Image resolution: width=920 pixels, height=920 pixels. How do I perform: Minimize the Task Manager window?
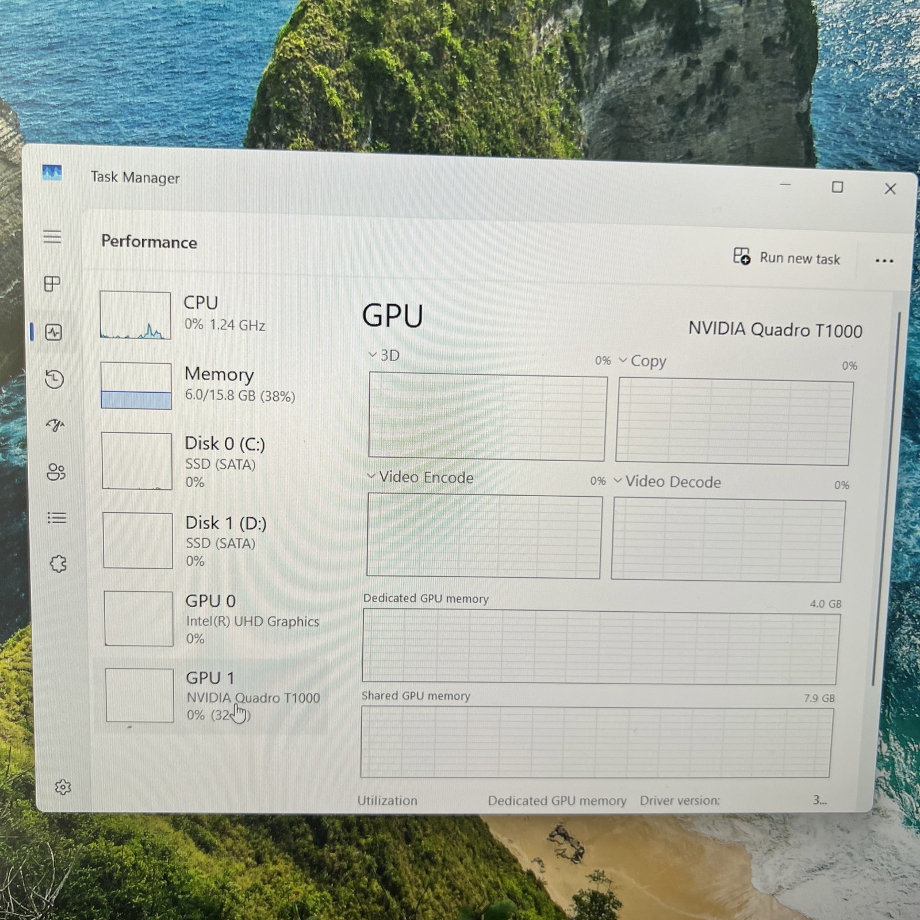pos(785,185)
